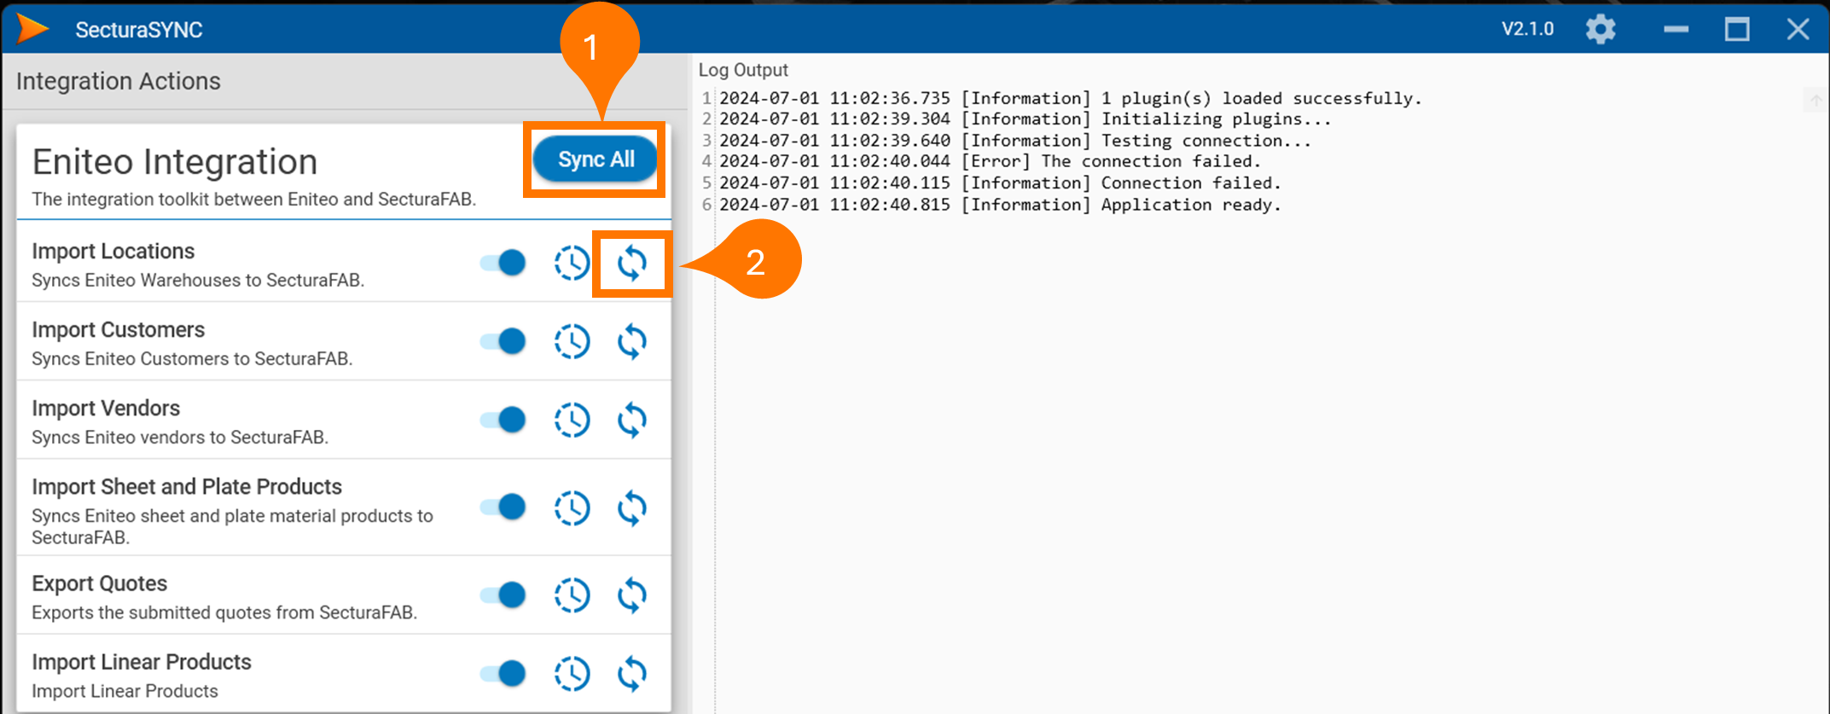Disable the Import Locations toggle
1830x714 pixels.
point(503,263)
